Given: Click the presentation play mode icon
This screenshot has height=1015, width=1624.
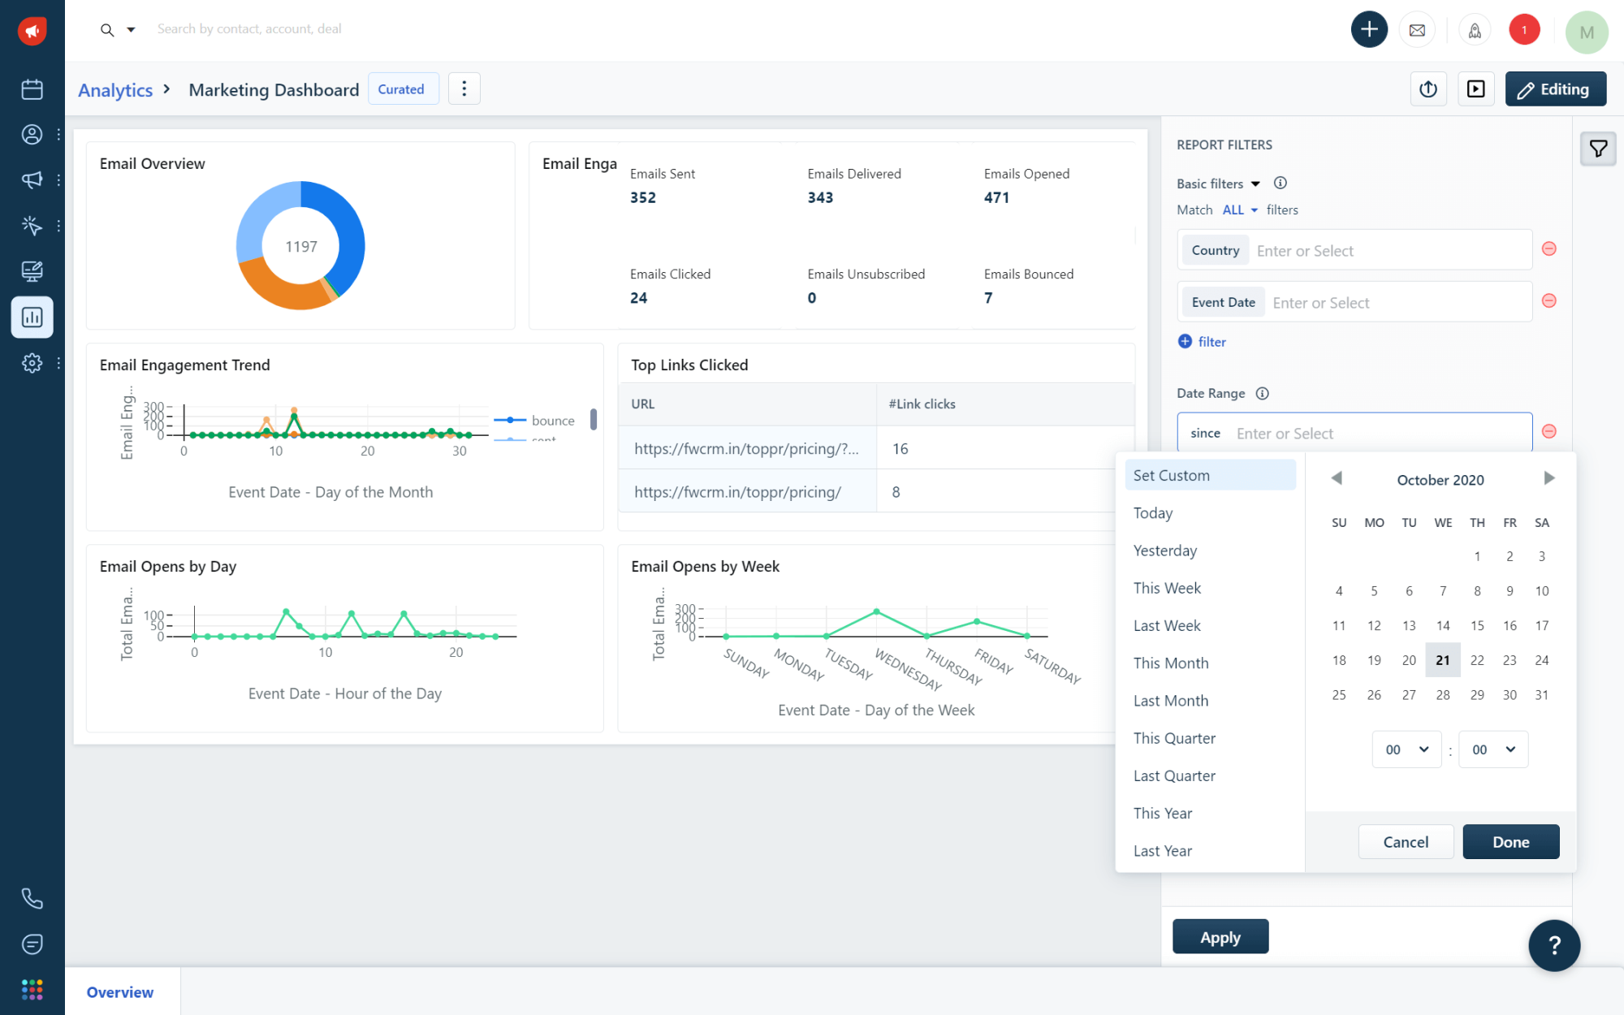Looking at the screenshot, I should pyautogui.click(x=1475, y=89).
